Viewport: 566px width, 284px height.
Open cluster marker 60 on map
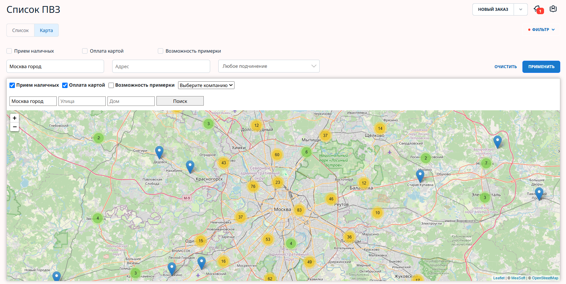coord(277,155)
